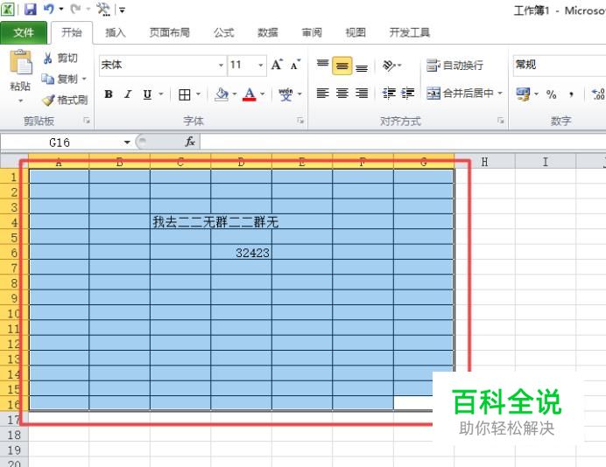Undo the last action

click(49, 9)
